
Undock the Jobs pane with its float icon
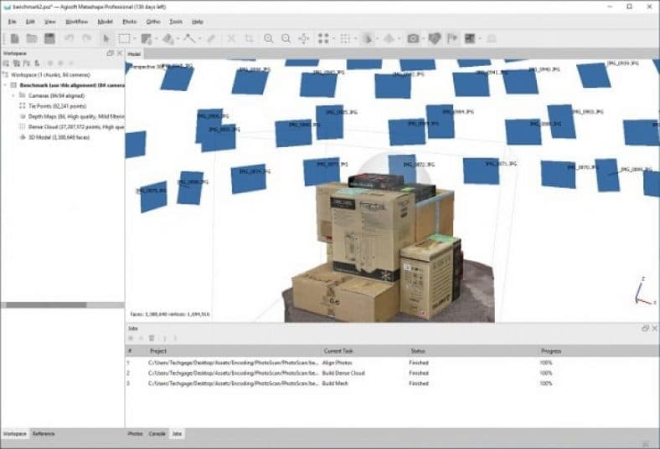645,328
